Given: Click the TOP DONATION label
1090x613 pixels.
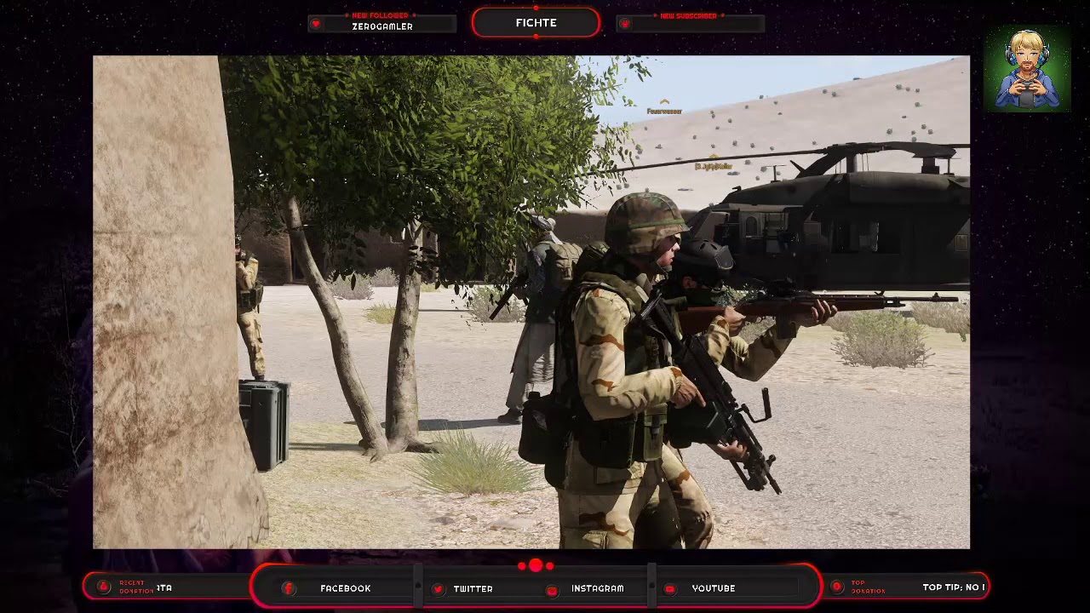Looking at the screenshot, I should pyautogui.click(x=868, y=587).
